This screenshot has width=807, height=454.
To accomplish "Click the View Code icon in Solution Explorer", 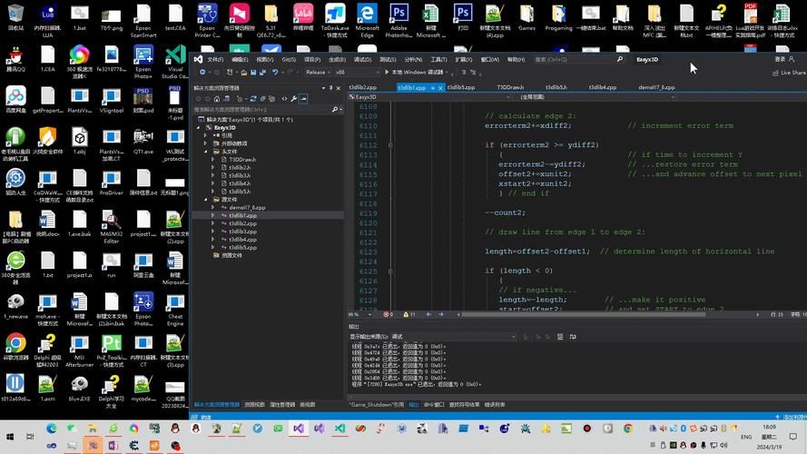I will (284, 98).
